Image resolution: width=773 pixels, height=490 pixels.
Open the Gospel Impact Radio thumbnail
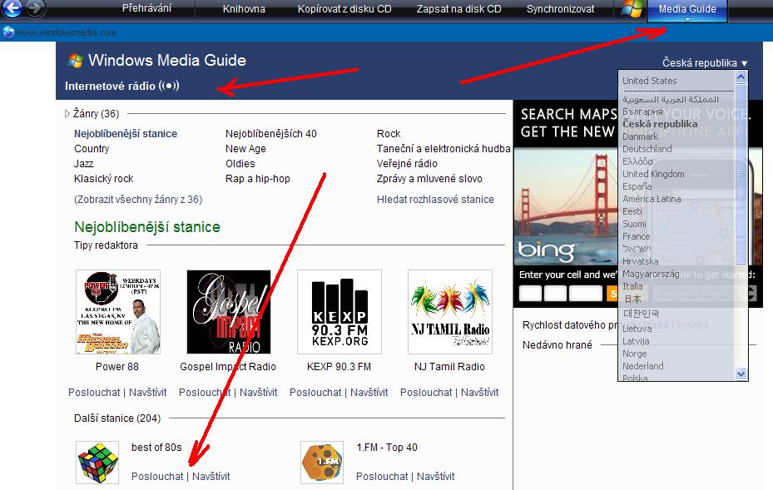229,312
